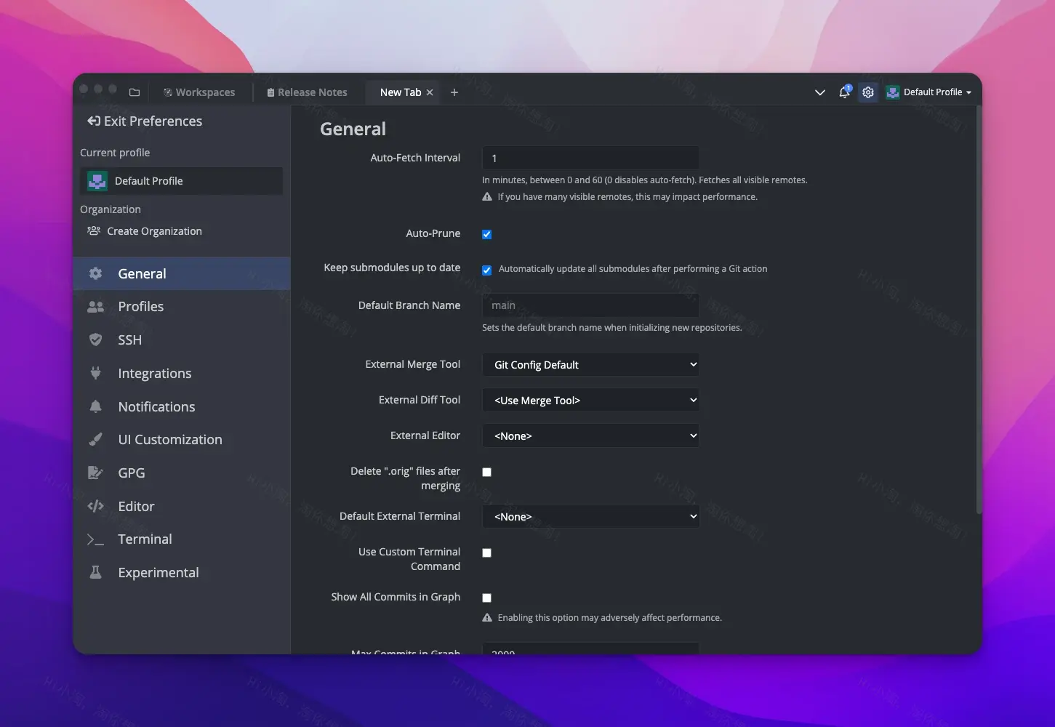
Task: Click the Auto-Fetch Interval input field
Action: click(590, 158)
